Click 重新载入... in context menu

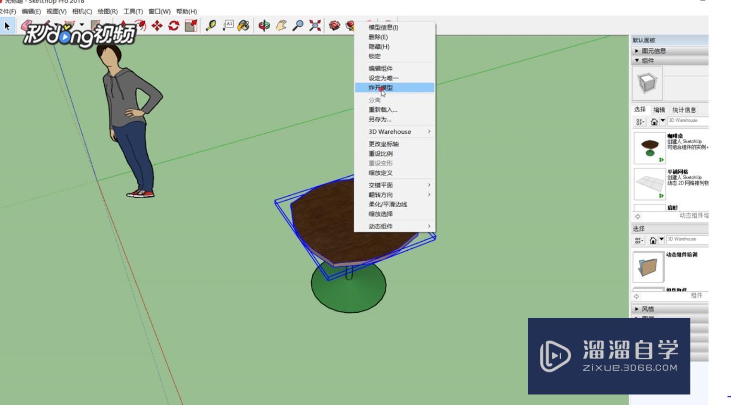(394, 110)
